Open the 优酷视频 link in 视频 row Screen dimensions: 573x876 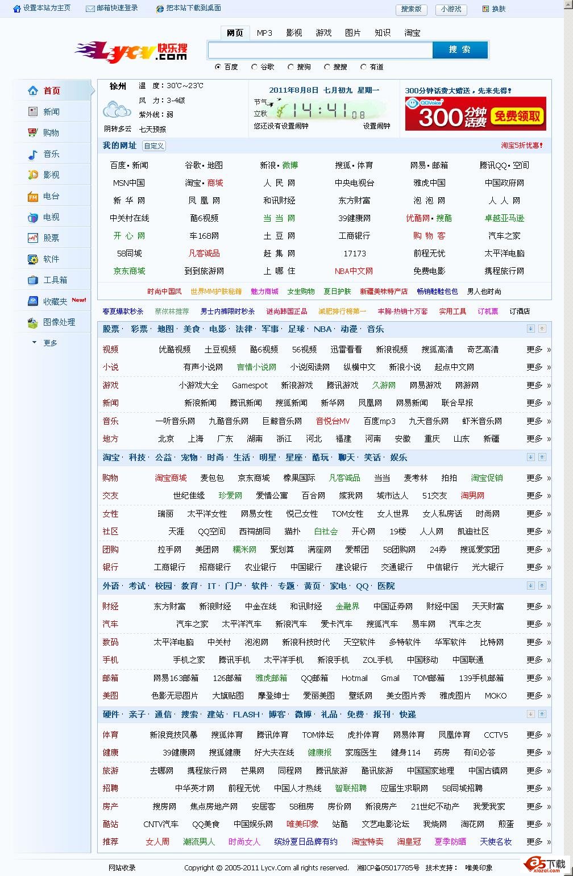pos(175,350)
